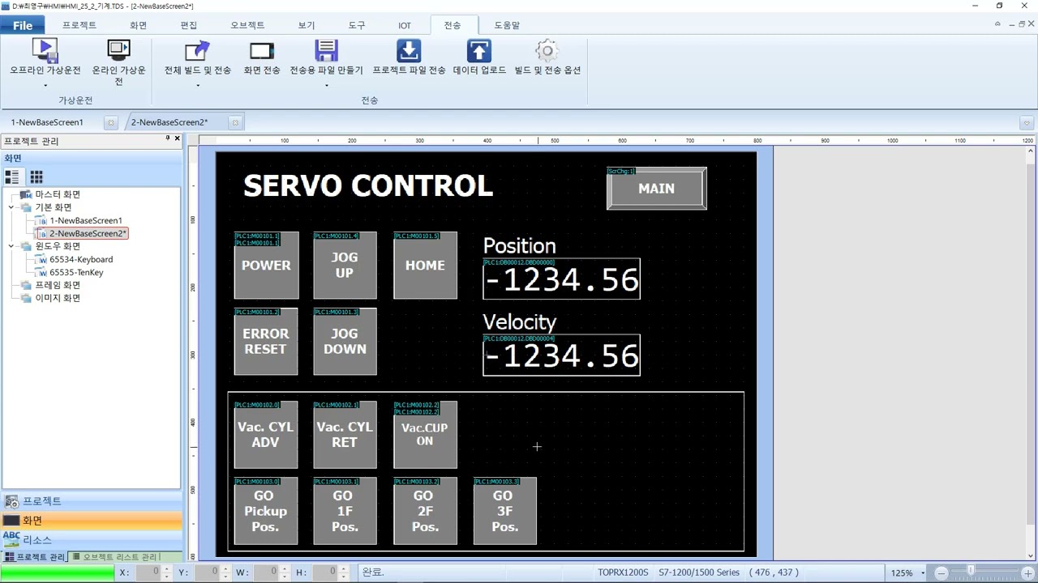Screen dimensions: 1038x583
Task: Select the Position numeric display object
Action: [x=561, y=279]
